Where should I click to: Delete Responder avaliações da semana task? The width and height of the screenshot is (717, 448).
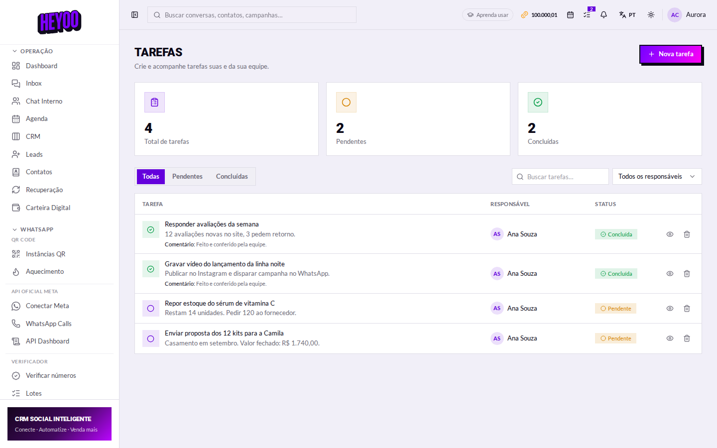click(687, 234)
